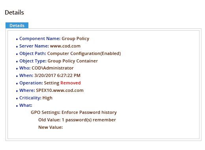
Task: Select Object Type Group Policy Container
Action: coord(59,61)
